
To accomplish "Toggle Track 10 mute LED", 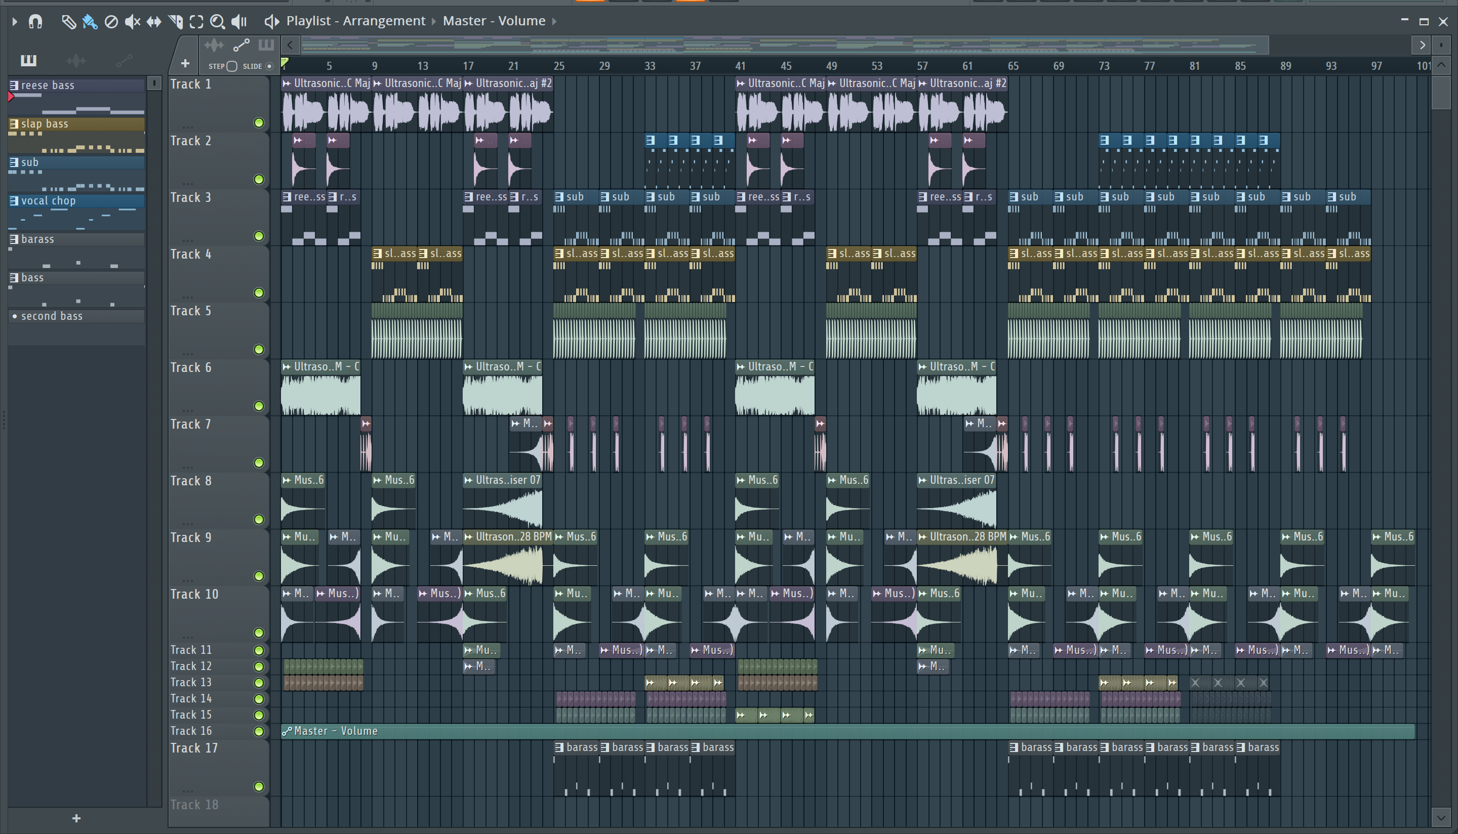I will (259, 633).
